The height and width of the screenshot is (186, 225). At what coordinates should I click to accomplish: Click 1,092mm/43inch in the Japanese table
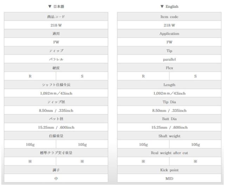56,93
